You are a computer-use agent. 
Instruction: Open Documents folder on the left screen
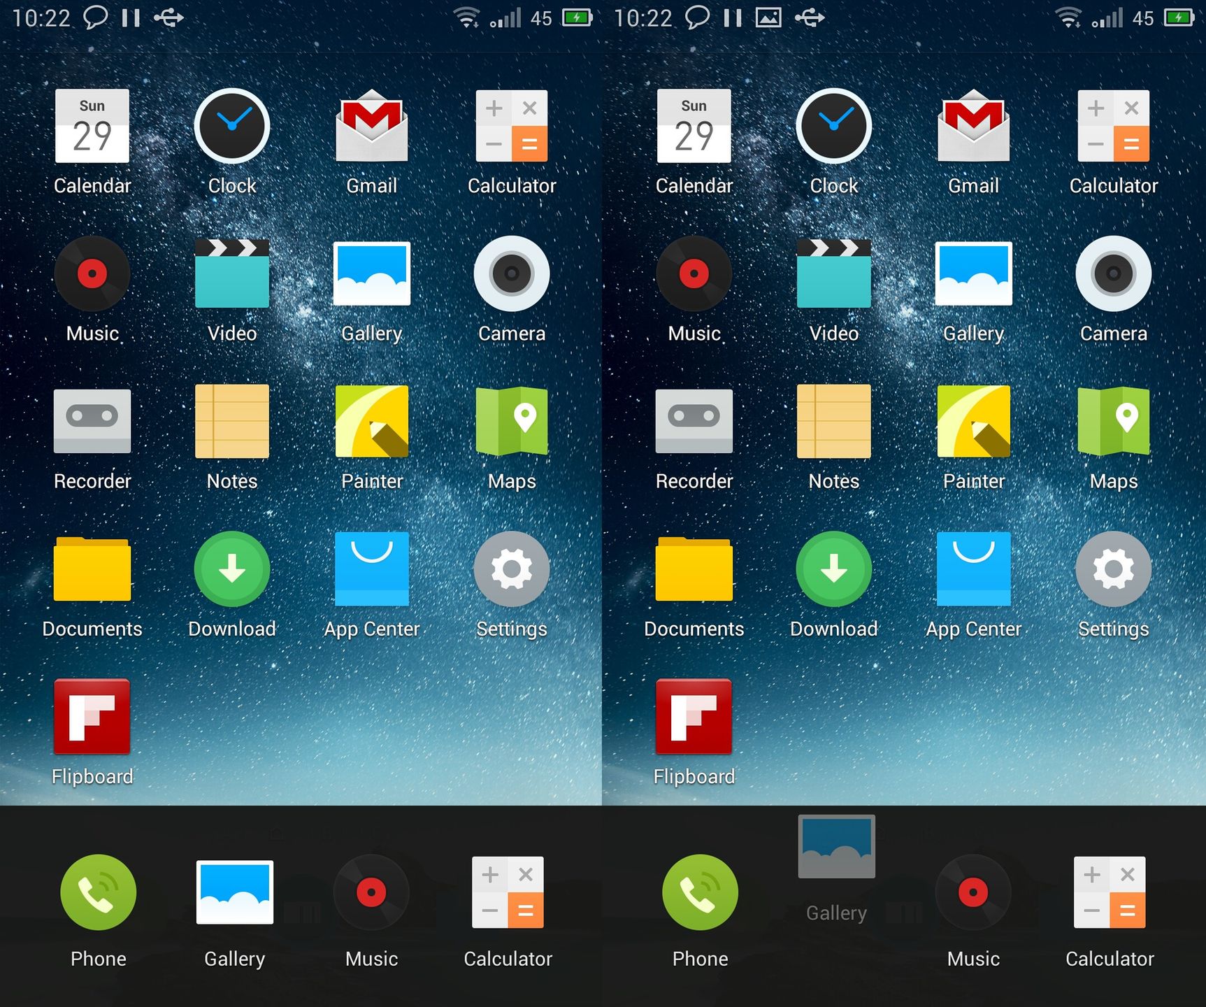coord(92,569)
